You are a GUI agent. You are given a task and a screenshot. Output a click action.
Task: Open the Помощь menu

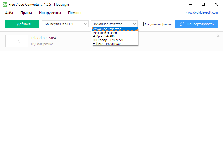(75, 13)
